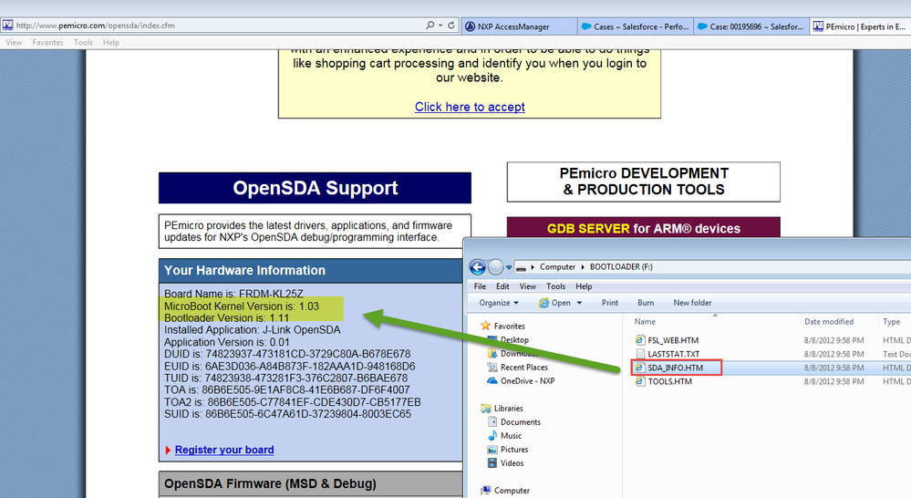This screenshot has height=498, width=911.
Task: Select Libraries in the navigation pane
Action: (x=508, y=409)
